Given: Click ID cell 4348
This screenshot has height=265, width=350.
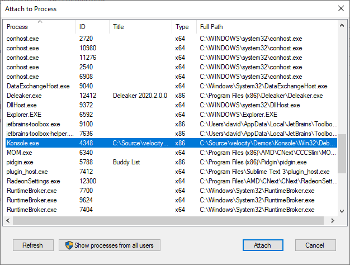Looking at the screenshot, I should 86,143.
